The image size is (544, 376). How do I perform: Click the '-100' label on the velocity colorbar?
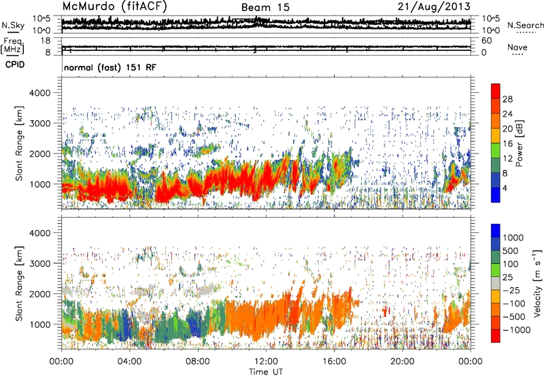point(514,303)
